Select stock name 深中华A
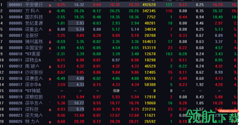 pos(33,85)
